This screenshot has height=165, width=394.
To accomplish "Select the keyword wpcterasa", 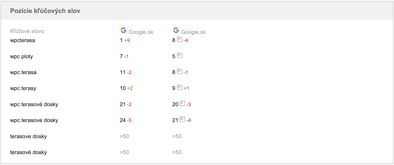I will pos(22,40).
